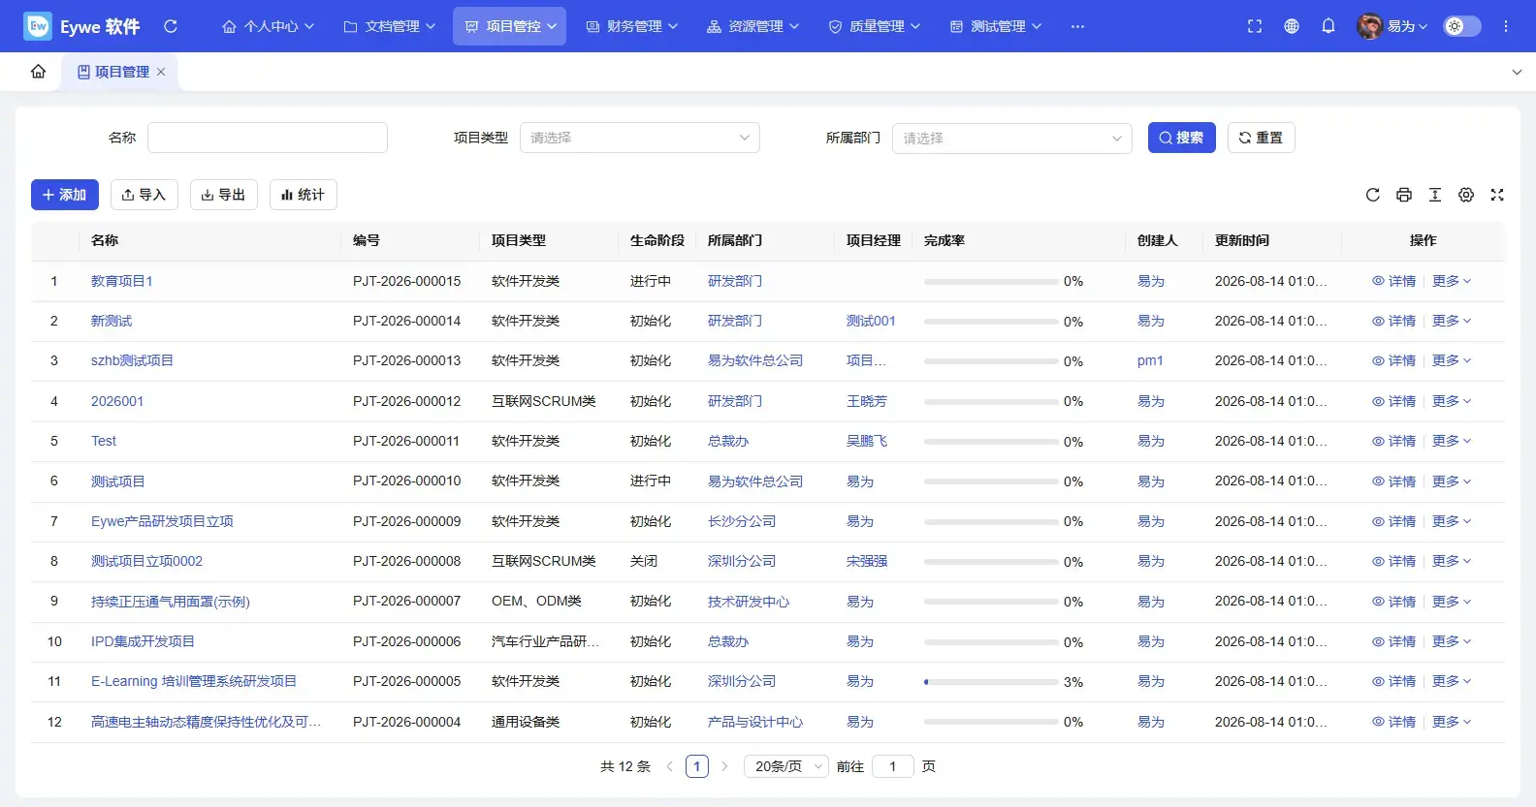
Task: Click 易为 user avatar
Action: point(1369,26)
